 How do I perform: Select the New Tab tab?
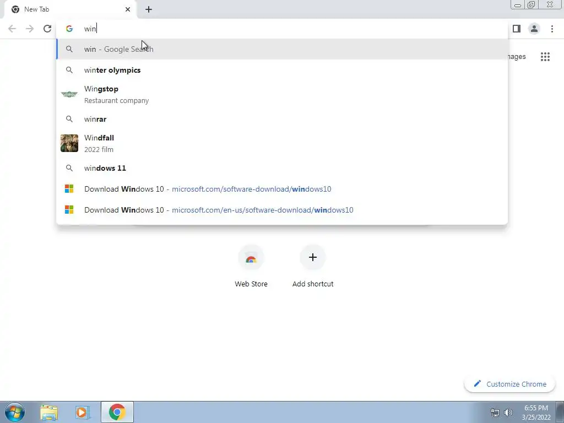(70, 10)
